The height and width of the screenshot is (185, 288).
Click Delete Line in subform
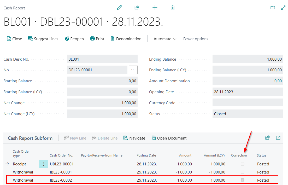tap(105, 138)
